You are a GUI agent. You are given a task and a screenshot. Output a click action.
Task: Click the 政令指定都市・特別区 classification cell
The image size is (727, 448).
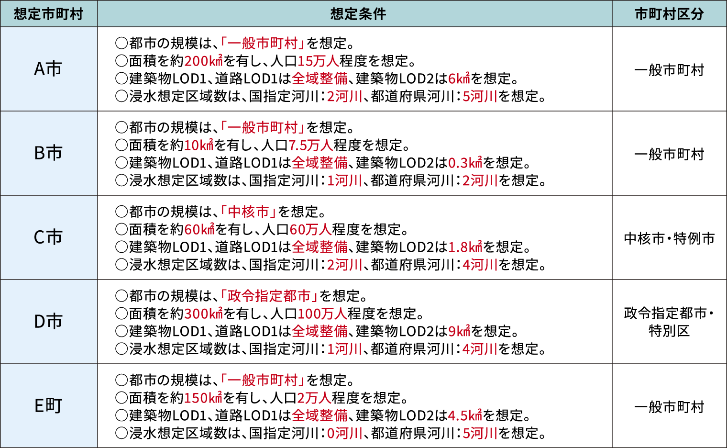[669, 322]
